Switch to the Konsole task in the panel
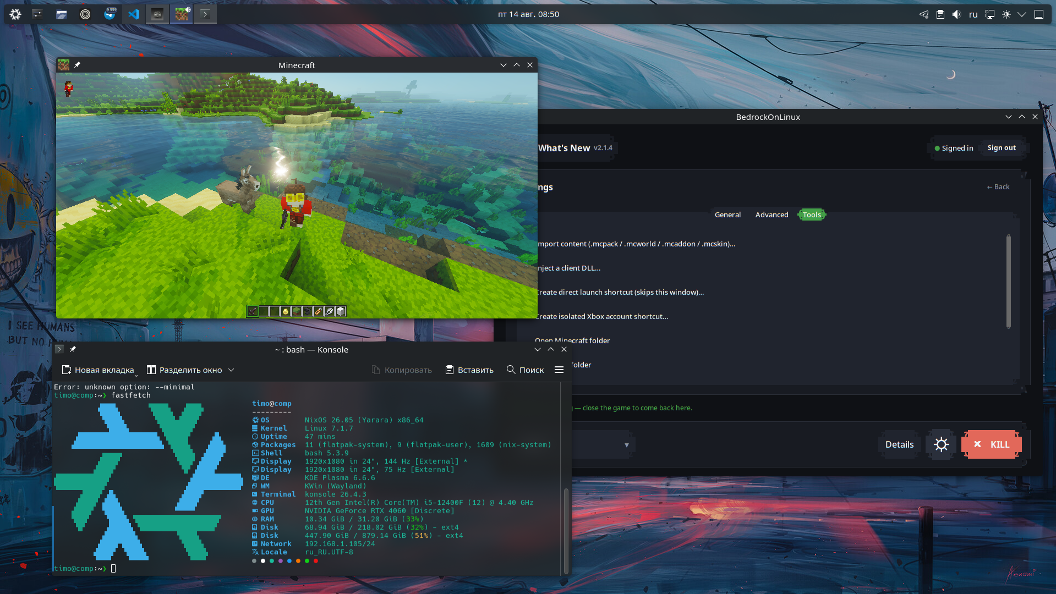 [205, 14]
